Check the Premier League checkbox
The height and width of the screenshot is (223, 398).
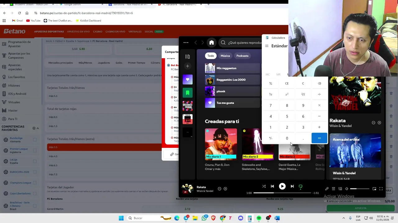(x=35, y=151)
